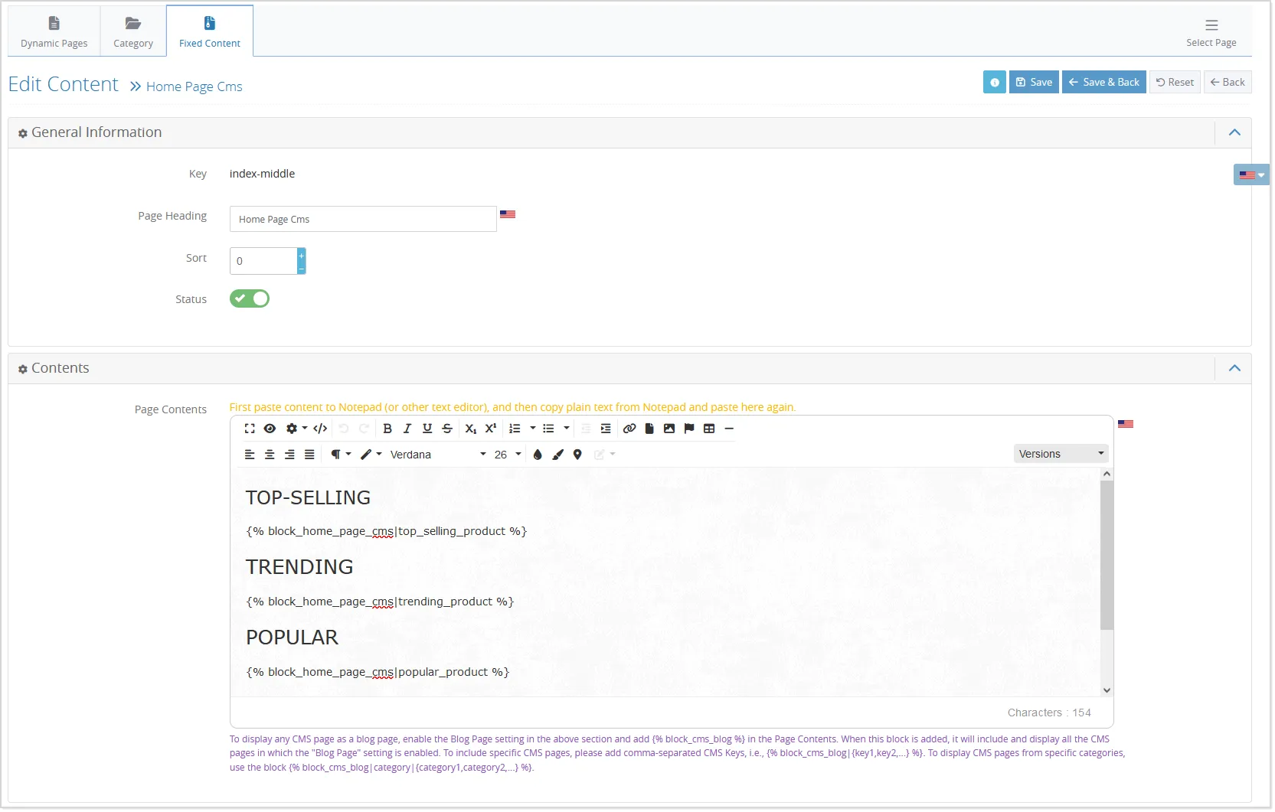Click the flag icon in editor toolbar
This screenshot has width=1275, height=812.
click(x=689, y=429)
